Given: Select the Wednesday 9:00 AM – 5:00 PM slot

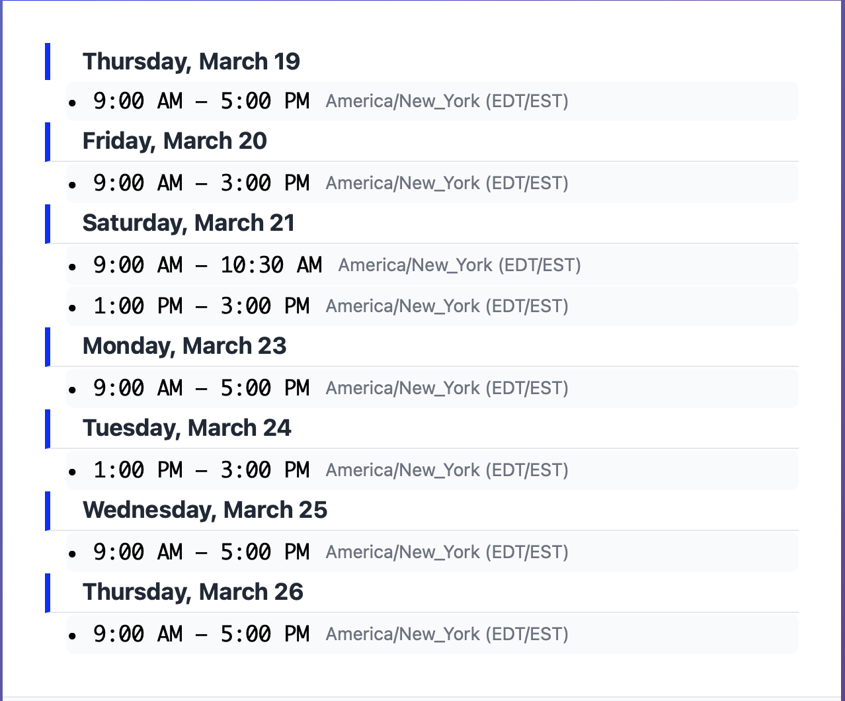Looking at the screenshot, I should tap(201, 552).
